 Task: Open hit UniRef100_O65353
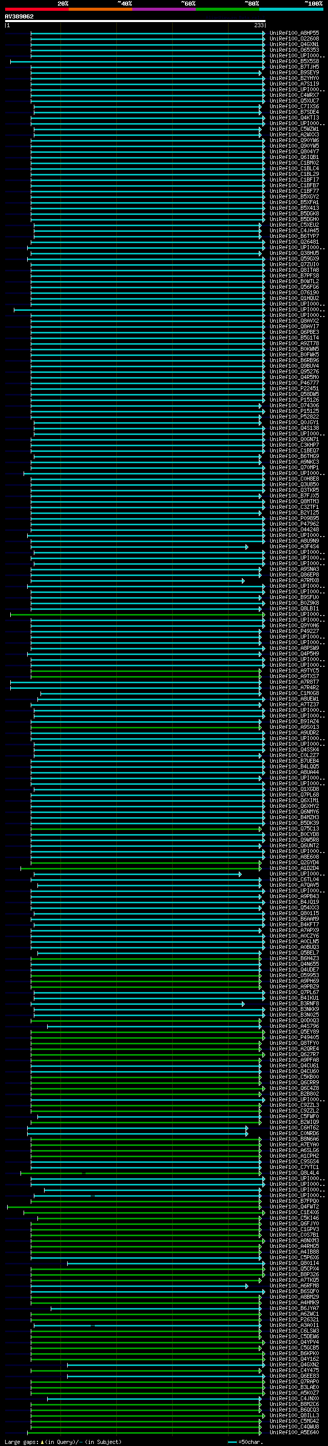[x=294, y=50]
